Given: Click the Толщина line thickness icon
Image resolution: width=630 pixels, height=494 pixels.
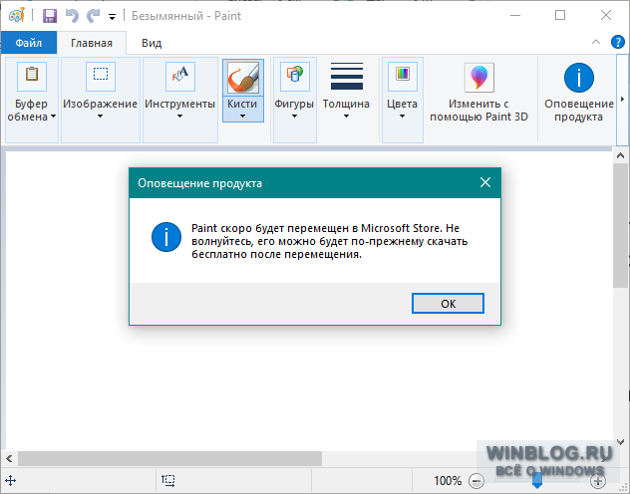Looking at the screenshot, I should point(347,76).
